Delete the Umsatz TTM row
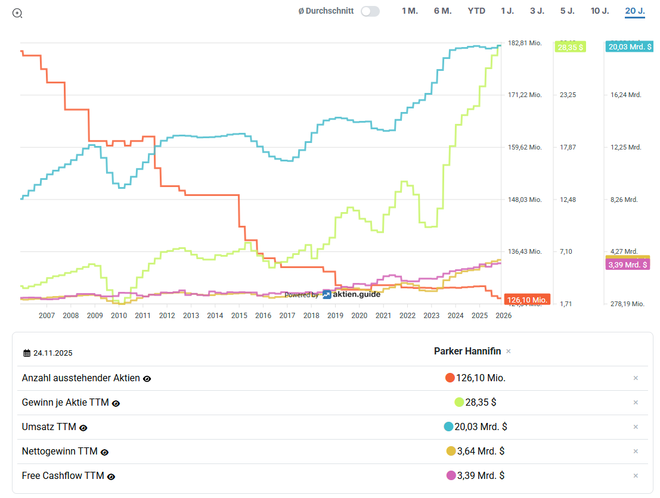This screenshot has width=660, height=498. click(636, 427)
